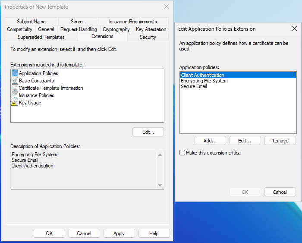Click Add to add application policy

(210, 141)
